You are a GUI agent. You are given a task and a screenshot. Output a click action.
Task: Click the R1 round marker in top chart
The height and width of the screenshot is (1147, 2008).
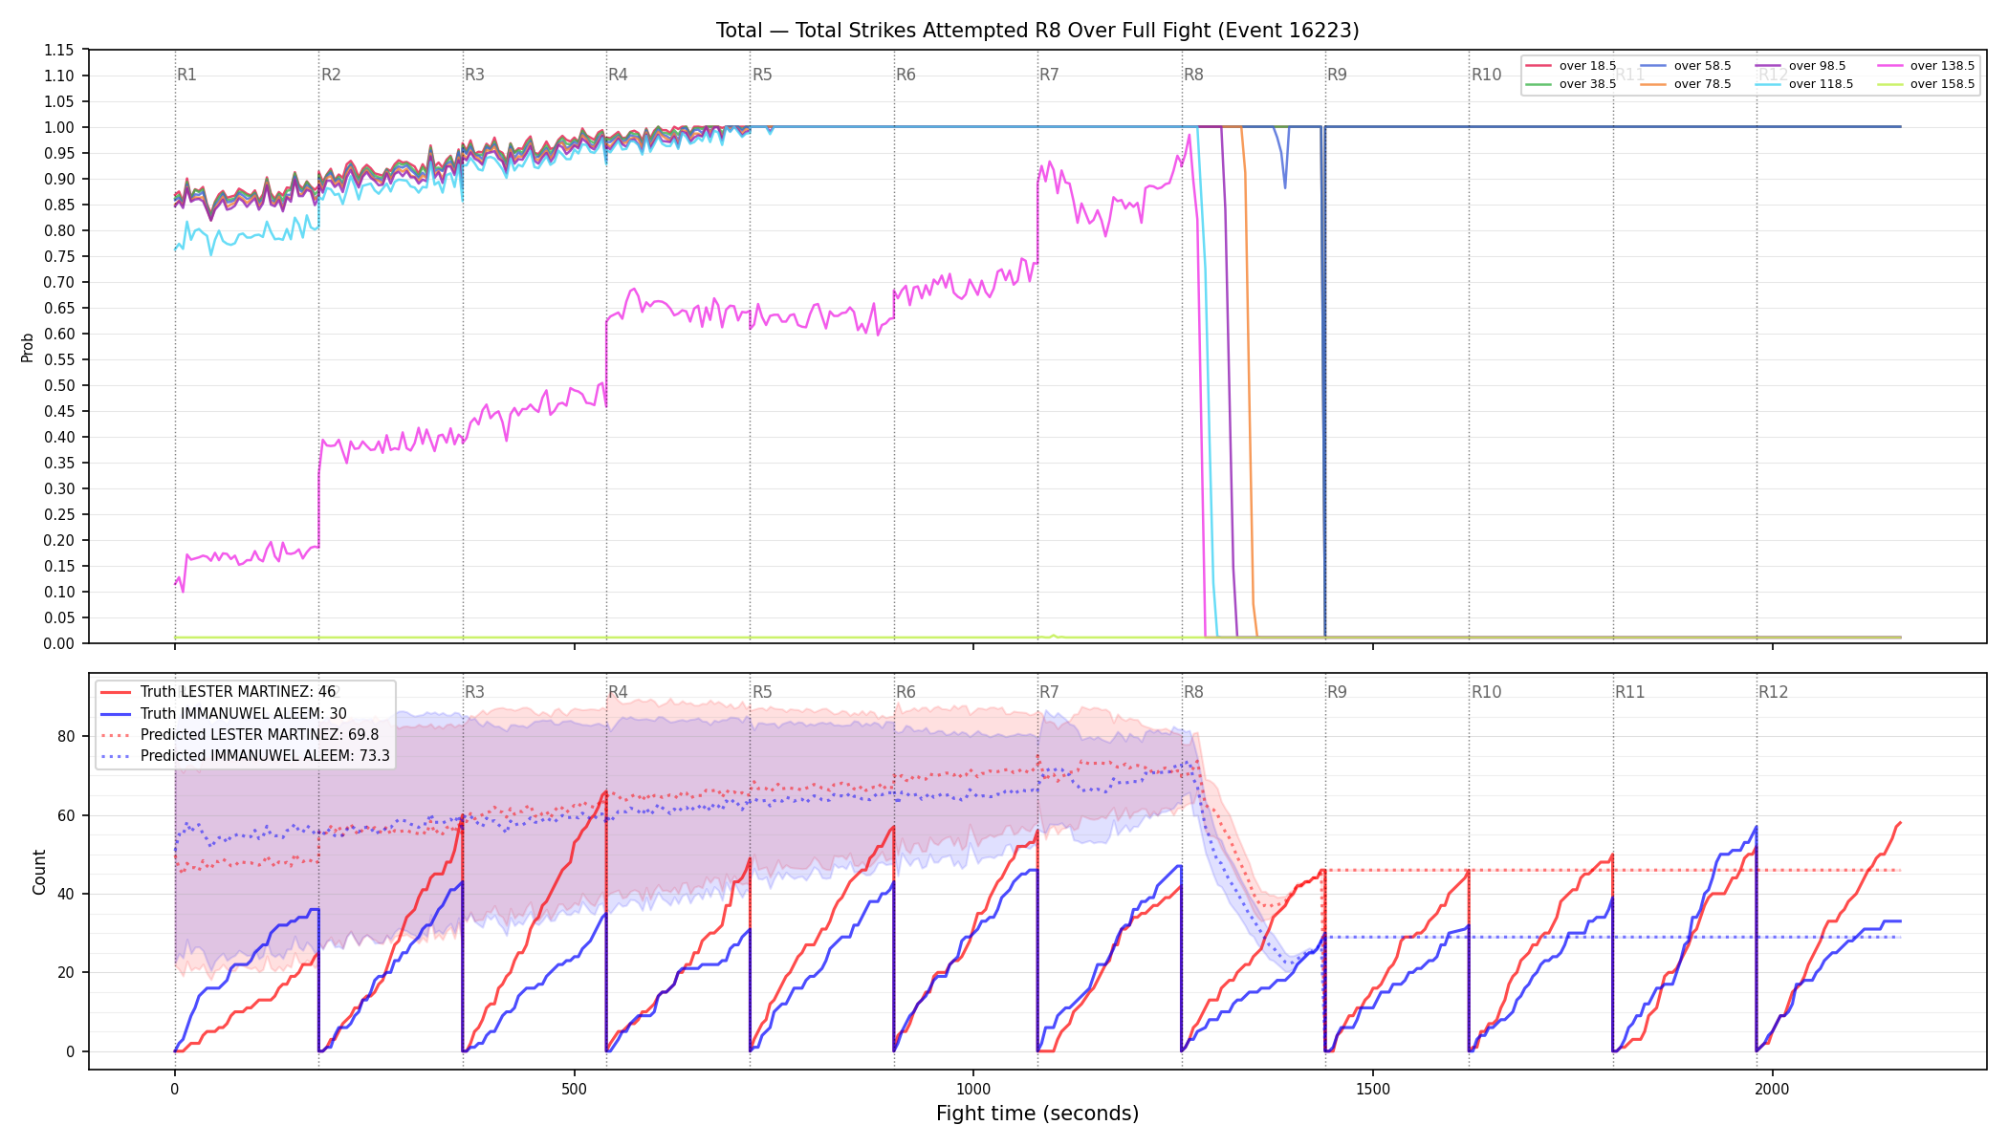pyautogui.click(x=186, y=75)
